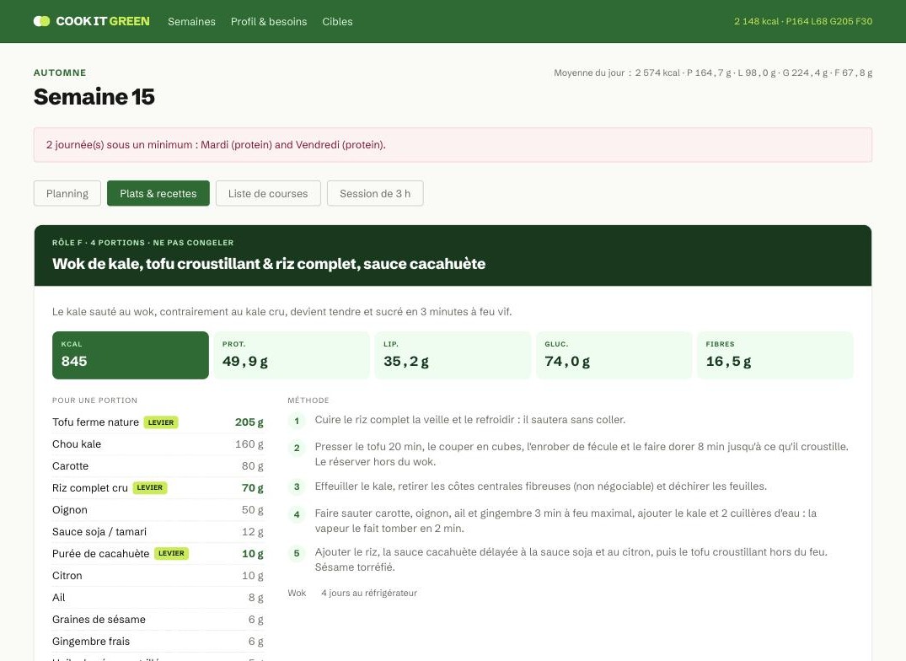This screenshot has height=661, width=906.
Task: Select the Carotte ingredient row
Action: point(158,466)
